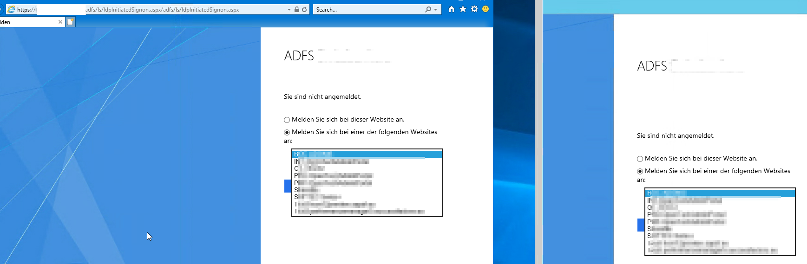Click the blue sign-in button left of the right list
Screen dimensions: 807x264
641,225
